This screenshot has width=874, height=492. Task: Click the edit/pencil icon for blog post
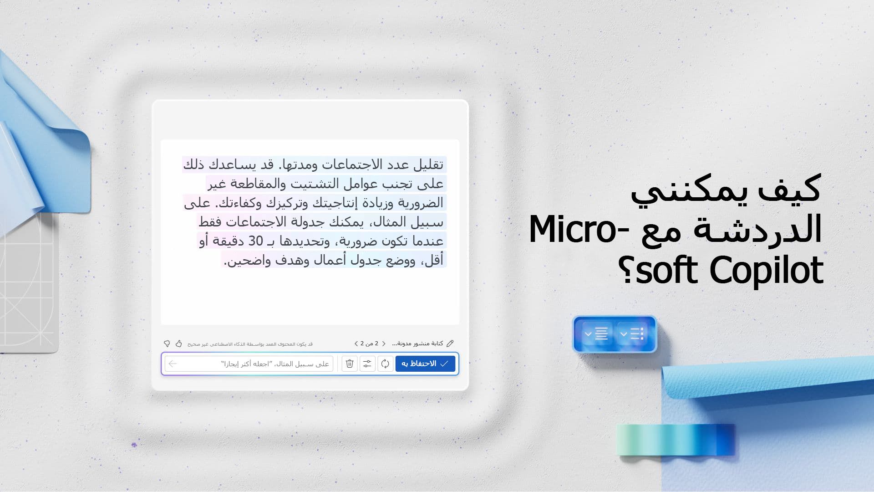point(451,343)
